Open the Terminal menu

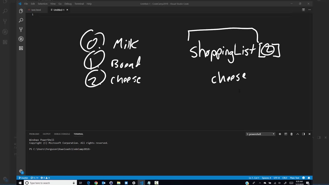[x=79, y=4]
